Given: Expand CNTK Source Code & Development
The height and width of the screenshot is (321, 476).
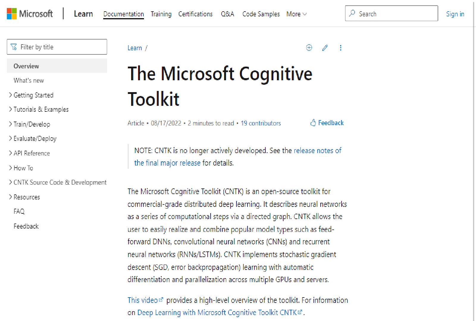Looking at the screenshot, I should click(x=10, y=182).
